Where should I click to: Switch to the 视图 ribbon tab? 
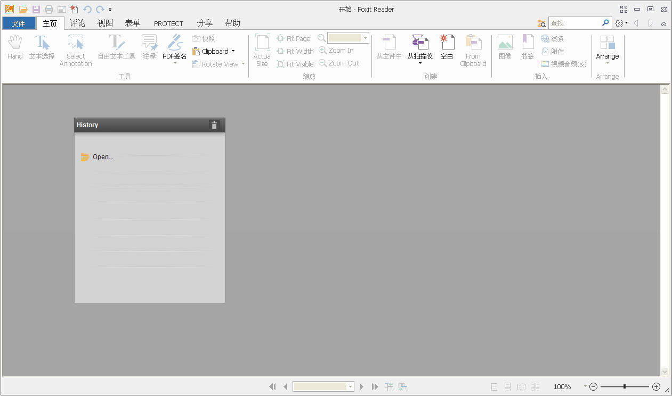(x=104, y=23)
